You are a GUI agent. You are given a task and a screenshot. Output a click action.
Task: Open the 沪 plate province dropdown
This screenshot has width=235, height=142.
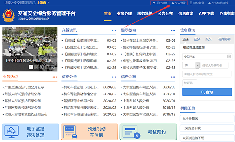point(191,65)
